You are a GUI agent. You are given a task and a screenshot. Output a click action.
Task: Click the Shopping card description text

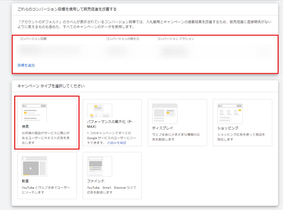241,137
